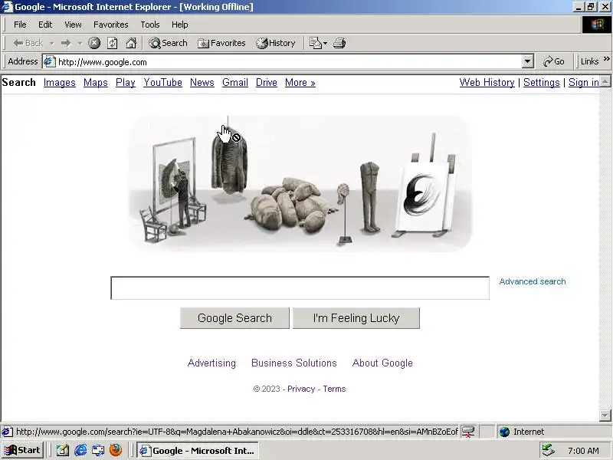613x460 pixels.
Task: Focus the Google search text box
Action: (300, 288)
